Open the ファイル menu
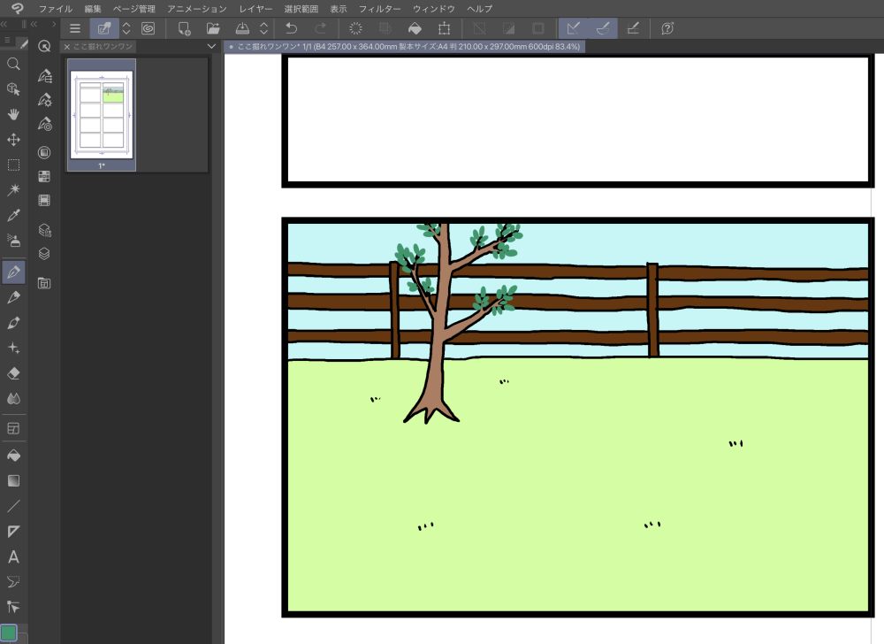This screenshot has width=884, height=644. 55,8
